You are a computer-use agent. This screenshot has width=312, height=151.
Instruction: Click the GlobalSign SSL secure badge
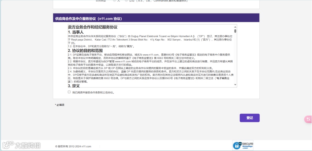click(x=243, y=145)
